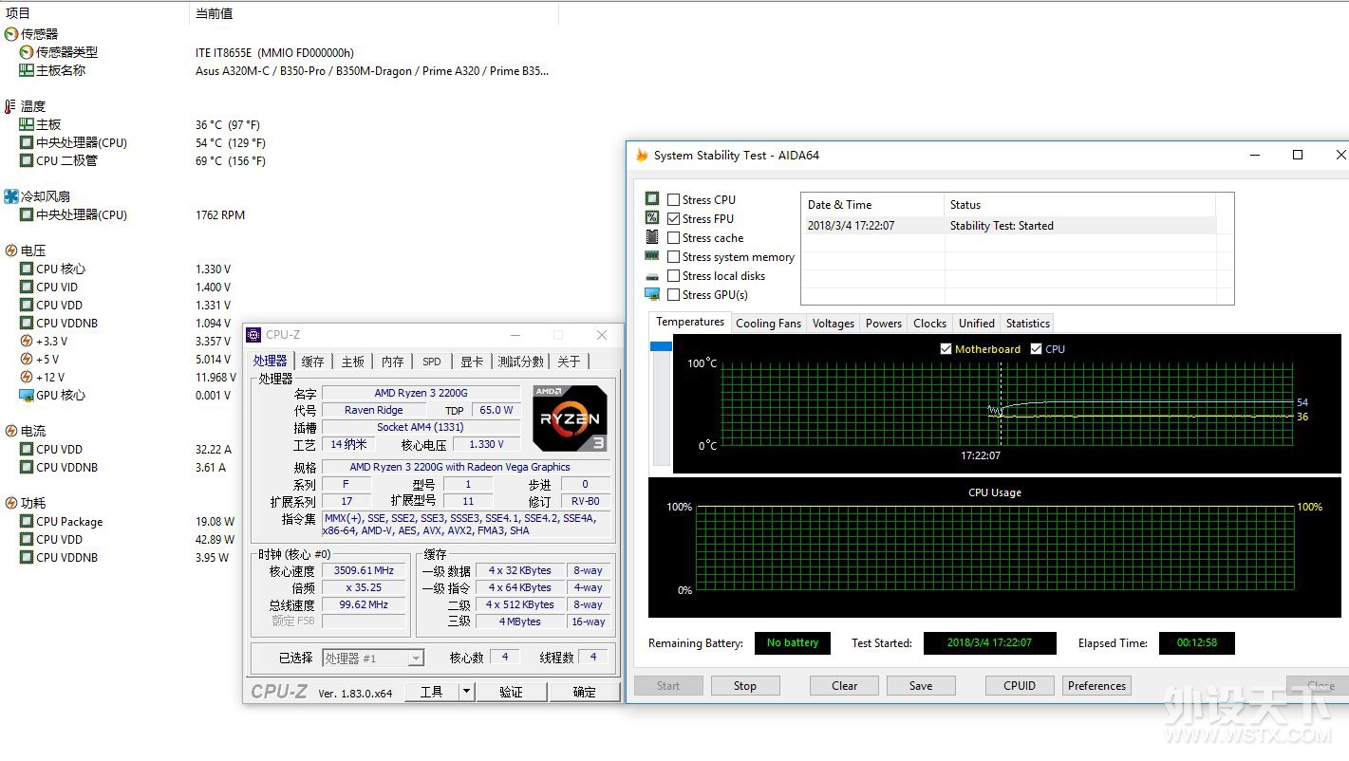Click the chip icon beside CPU Package
1349x761 pixels.
coord(26,521)
